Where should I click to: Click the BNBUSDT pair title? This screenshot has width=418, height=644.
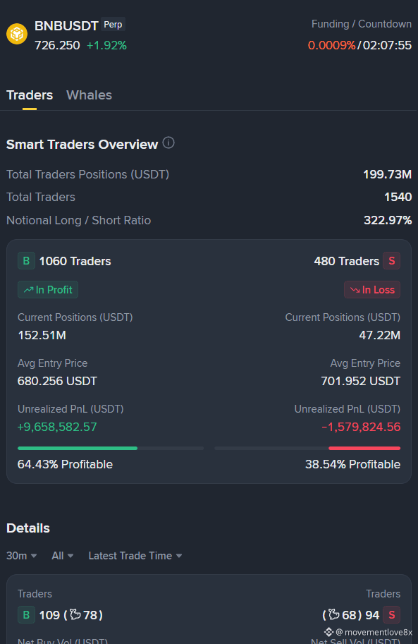[66, 26]
